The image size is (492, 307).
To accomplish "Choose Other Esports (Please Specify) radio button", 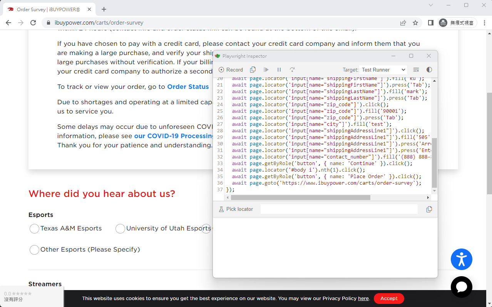I will (x=35, y=250).
